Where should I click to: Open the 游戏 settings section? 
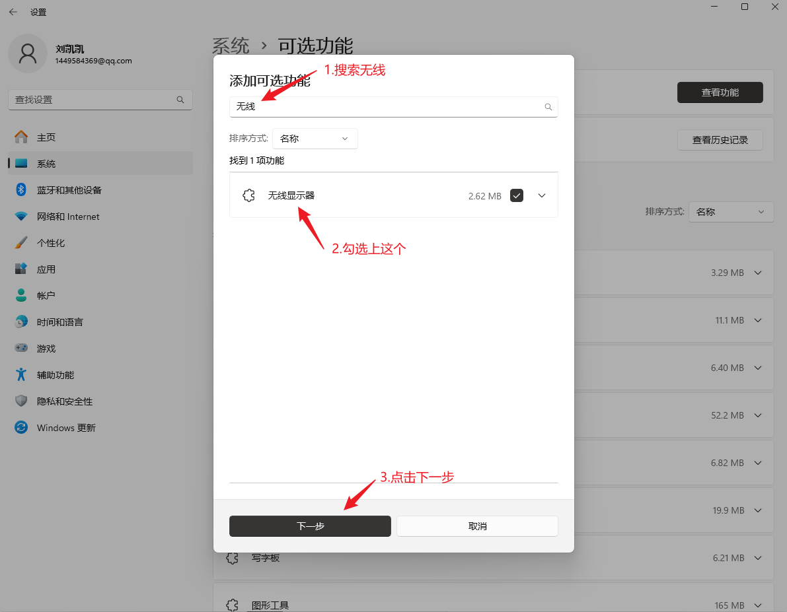46,349
